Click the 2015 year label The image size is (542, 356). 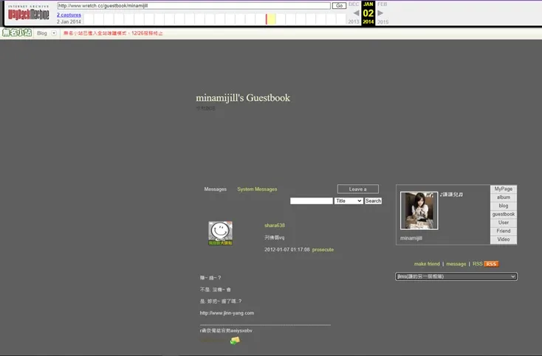[383, 21]
